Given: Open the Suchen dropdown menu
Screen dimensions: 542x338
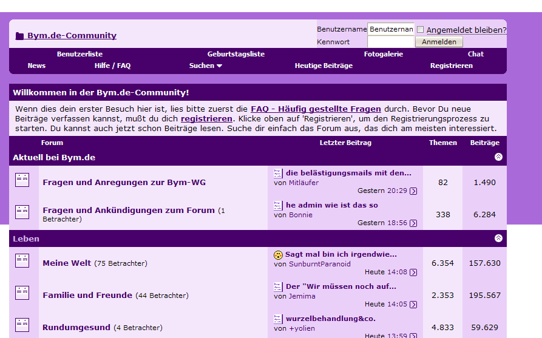Looking at the screenshot, I should pos(205,66).
